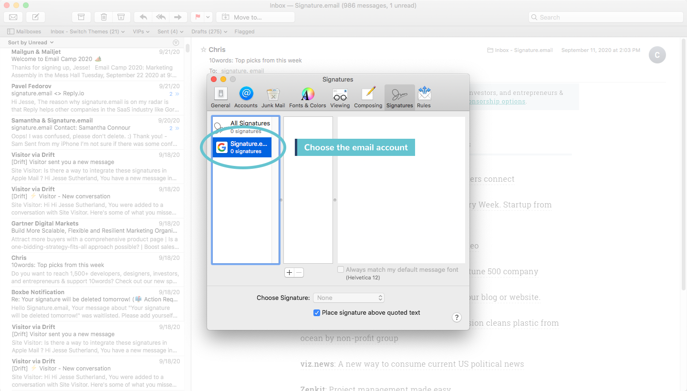Select Mailboxes in the favorites bar
The width and height of the screenshot is (687, 391).
point(24,31)
